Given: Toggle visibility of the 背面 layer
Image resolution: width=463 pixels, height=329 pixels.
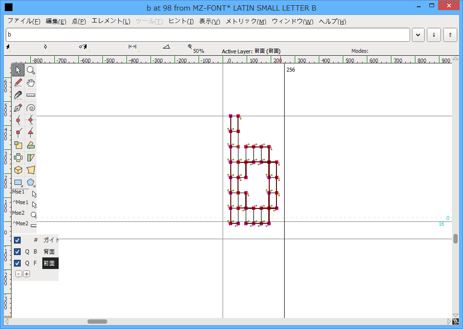Looking at the screenshot, I should click(17, 252).
